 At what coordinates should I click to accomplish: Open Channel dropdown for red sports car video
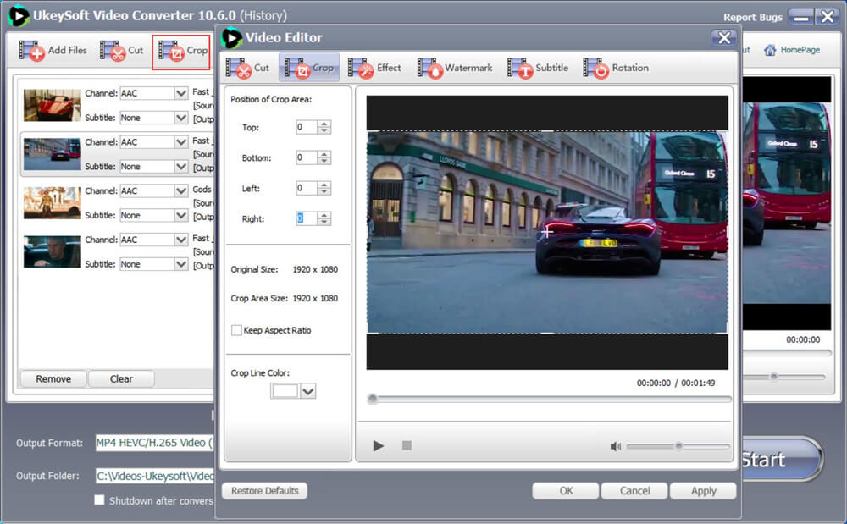[x=181, y=93]
